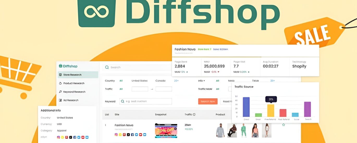
Task: Click the Shopify technology value
Action: 299,66
